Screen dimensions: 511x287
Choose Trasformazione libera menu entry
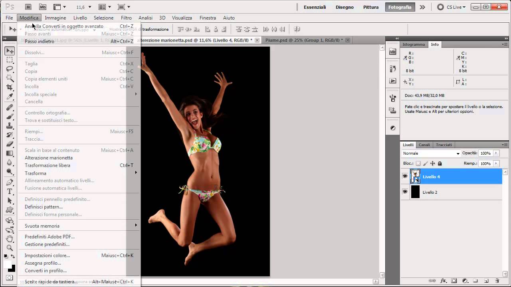coord(48,165)
